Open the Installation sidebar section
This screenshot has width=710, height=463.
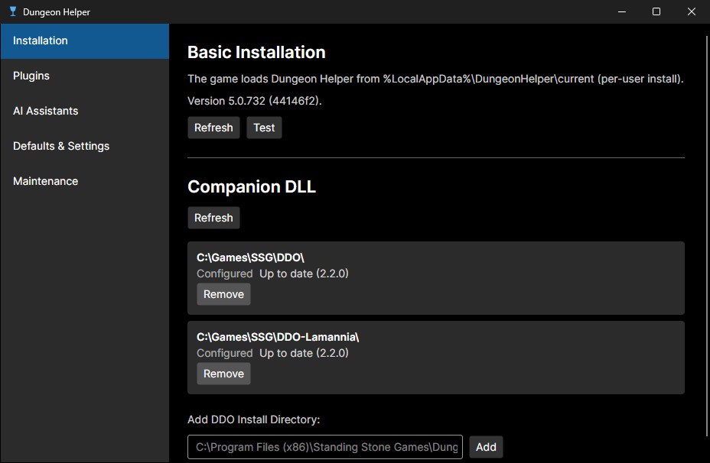85,40
